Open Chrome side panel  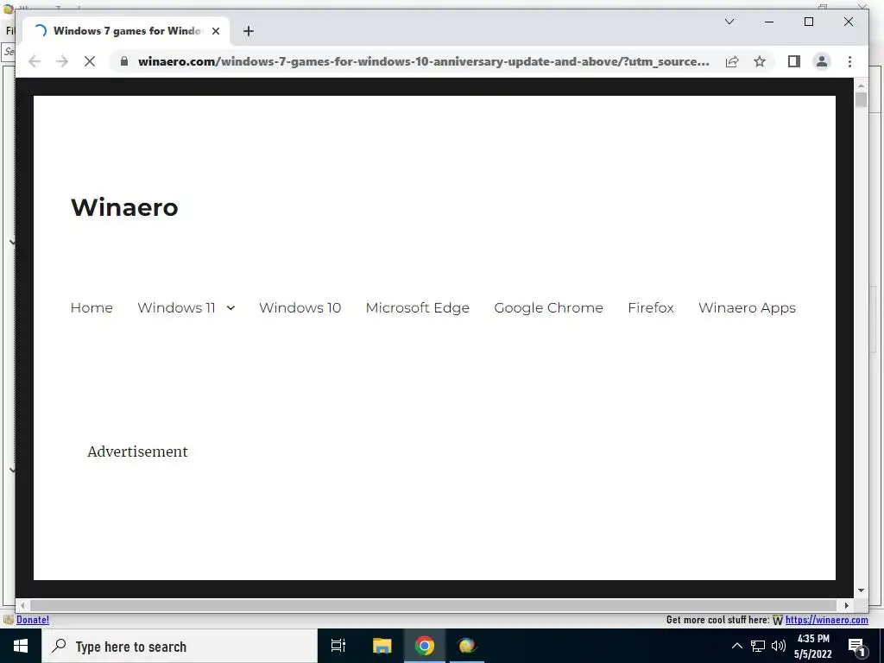click(794, 61)
